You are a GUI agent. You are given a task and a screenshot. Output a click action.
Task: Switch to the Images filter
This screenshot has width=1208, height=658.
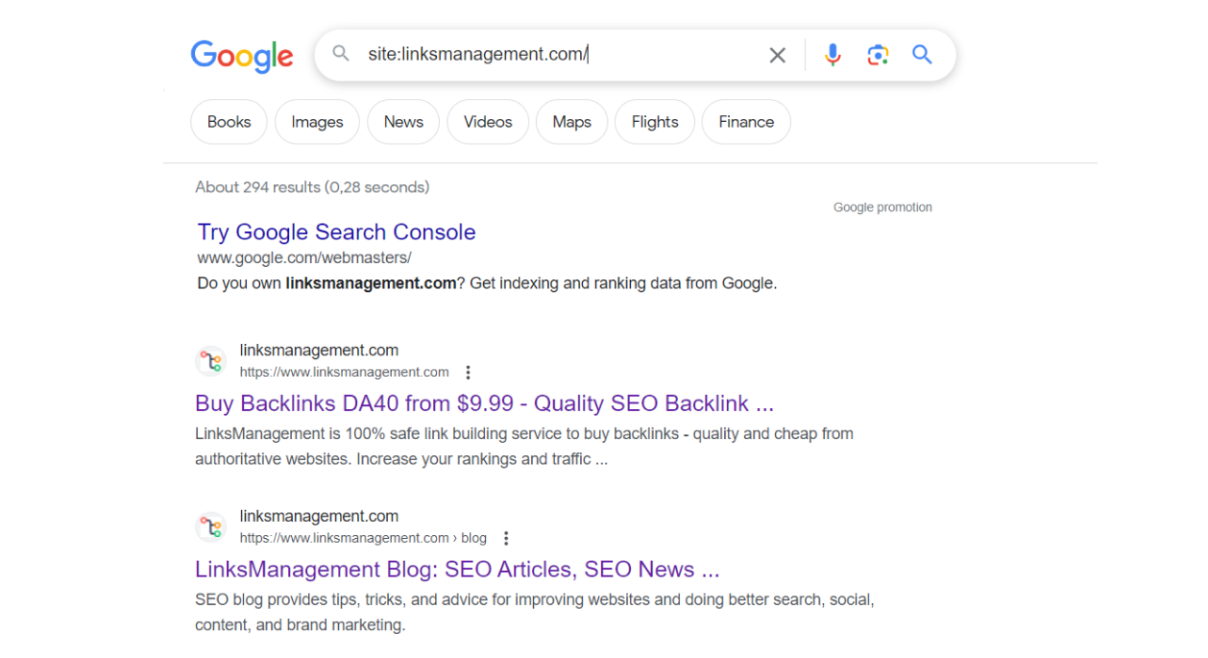pos(317,122)
